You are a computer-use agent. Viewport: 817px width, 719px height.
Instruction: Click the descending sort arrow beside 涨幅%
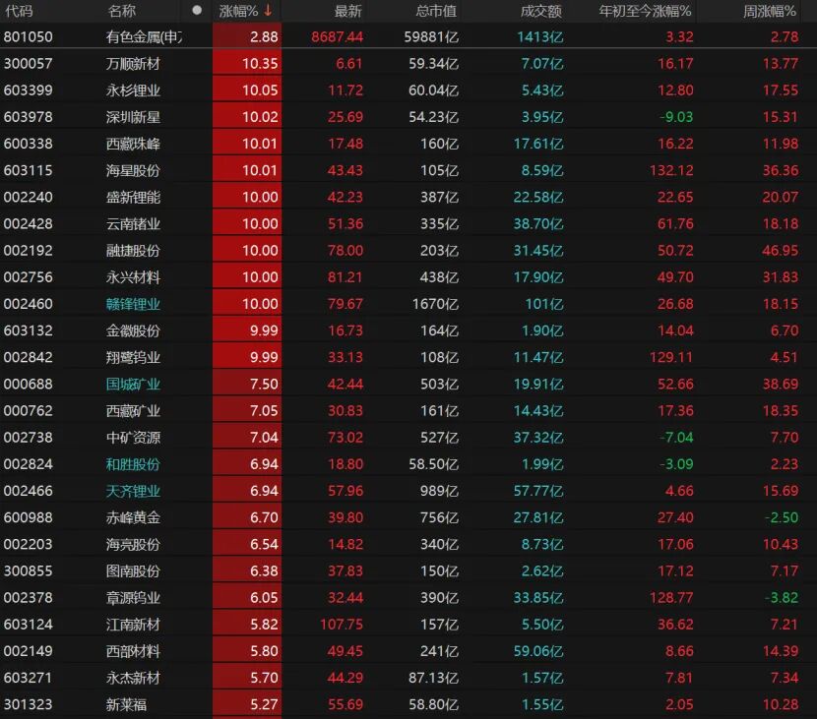click(x=267, y=11)
